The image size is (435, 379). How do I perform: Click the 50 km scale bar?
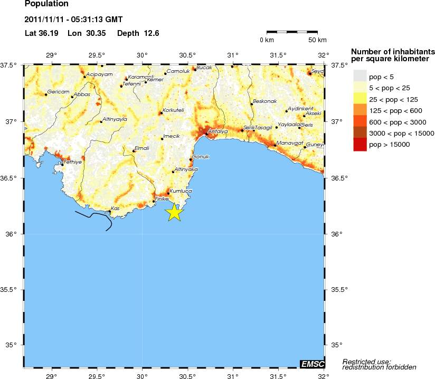click(292, 33)
